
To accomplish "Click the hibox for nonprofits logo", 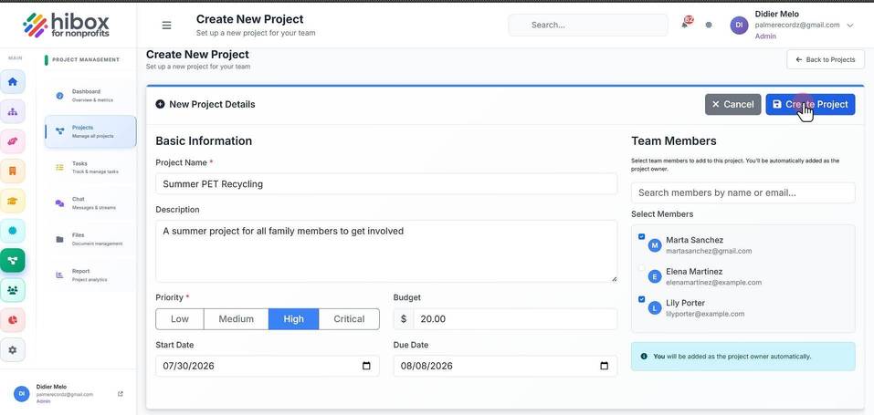I will 66,25.
